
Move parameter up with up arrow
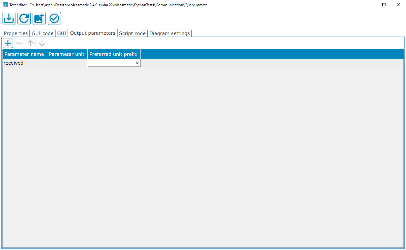[x=31, y=43]
